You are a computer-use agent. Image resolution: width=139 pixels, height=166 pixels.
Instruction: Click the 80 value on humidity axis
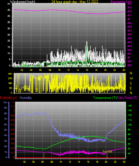(x=5, y=113)
